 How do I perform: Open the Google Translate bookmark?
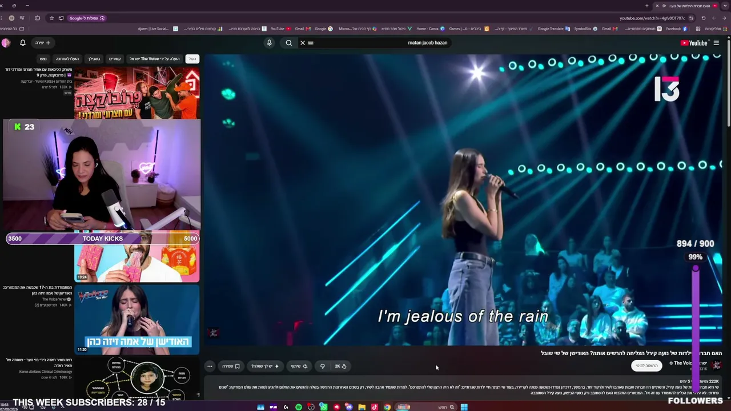553,29
